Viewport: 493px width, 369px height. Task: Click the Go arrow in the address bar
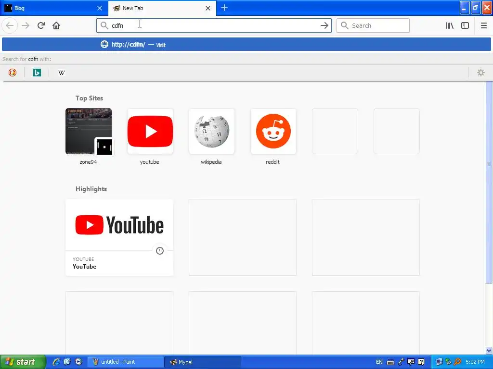[x=324, y=25]
